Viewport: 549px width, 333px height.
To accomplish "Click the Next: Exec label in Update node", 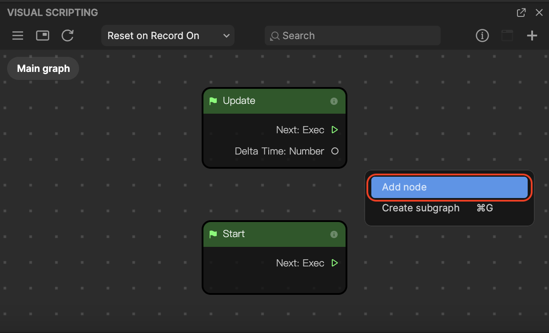I will pos(300,130).
